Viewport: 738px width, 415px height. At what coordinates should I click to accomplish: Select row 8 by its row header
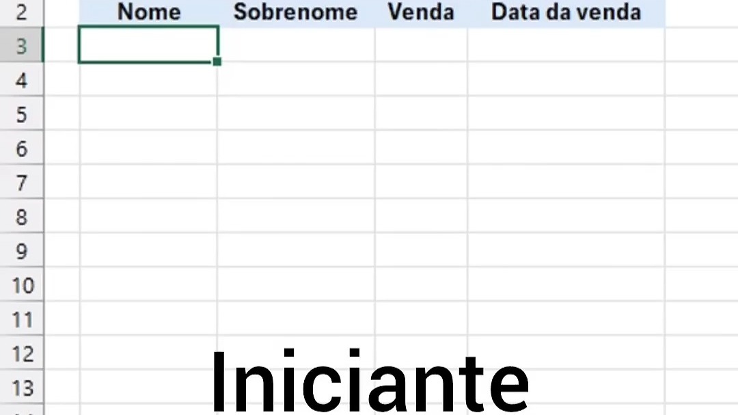[x=22, y=216]
